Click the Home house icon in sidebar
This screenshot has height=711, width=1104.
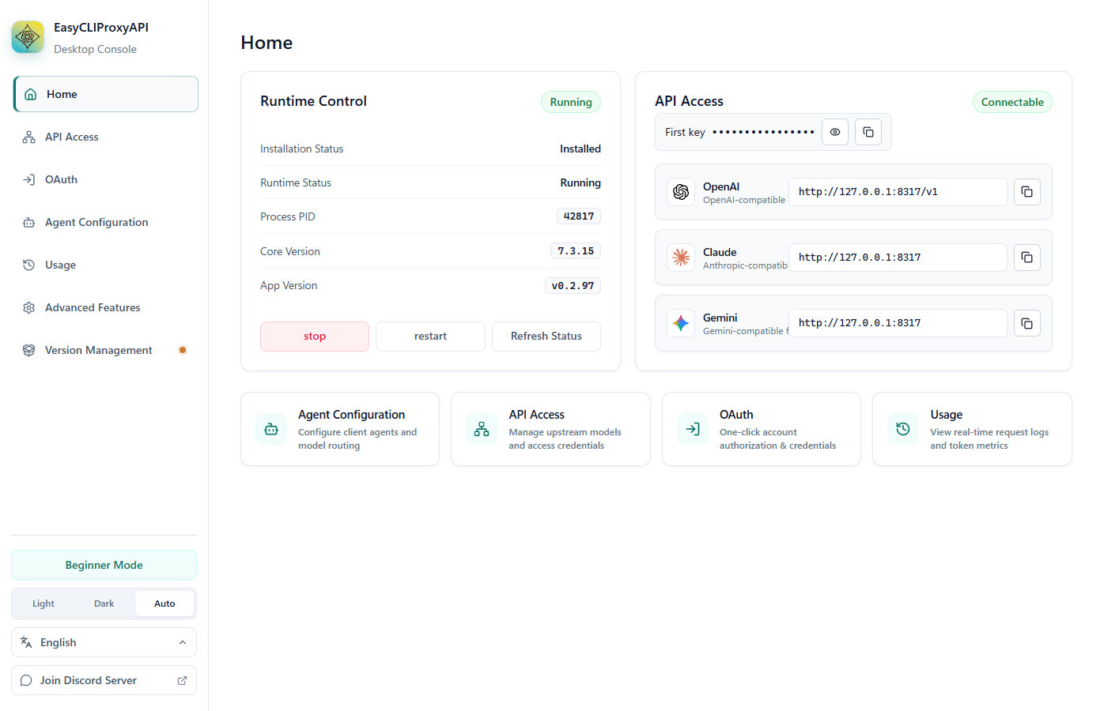31,94
